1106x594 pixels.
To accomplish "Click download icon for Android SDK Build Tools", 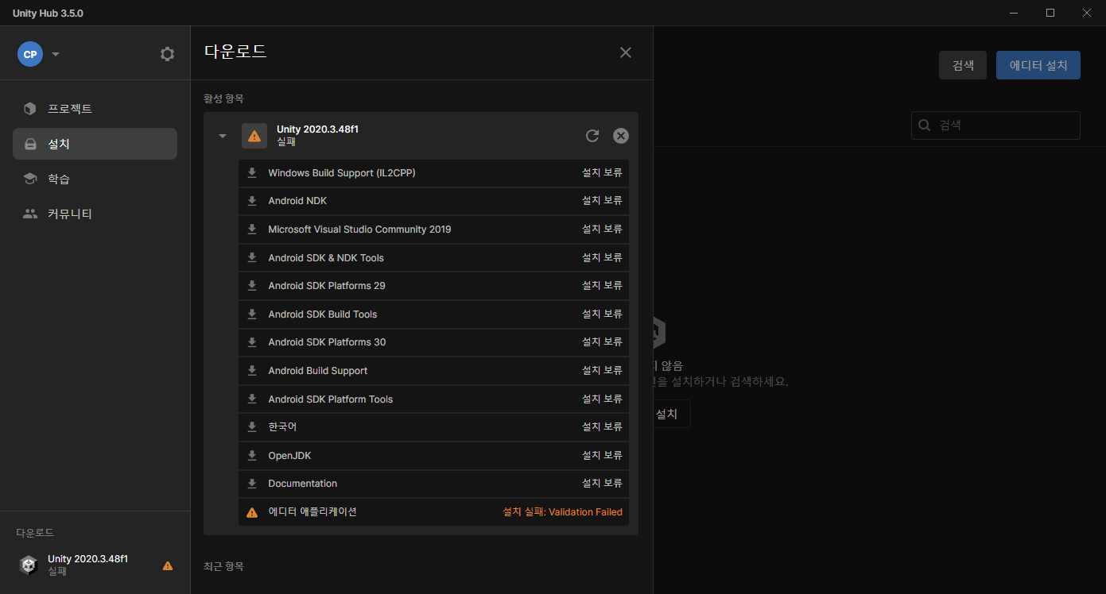I will tap(252, 314).
